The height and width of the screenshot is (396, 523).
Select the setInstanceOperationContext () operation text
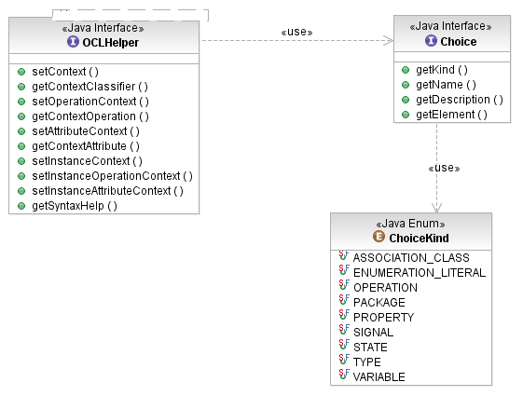point(112,176)
